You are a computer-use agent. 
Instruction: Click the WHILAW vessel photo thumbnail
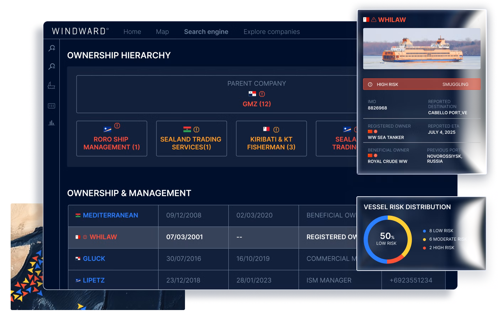[x=422, y=48]
